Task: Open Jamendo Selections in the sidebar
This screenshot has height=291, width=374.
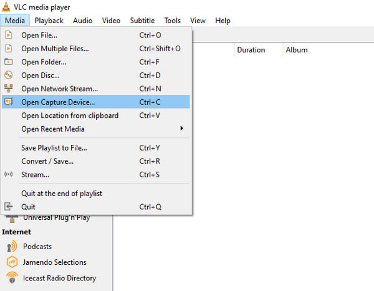Action: [55, 262]
